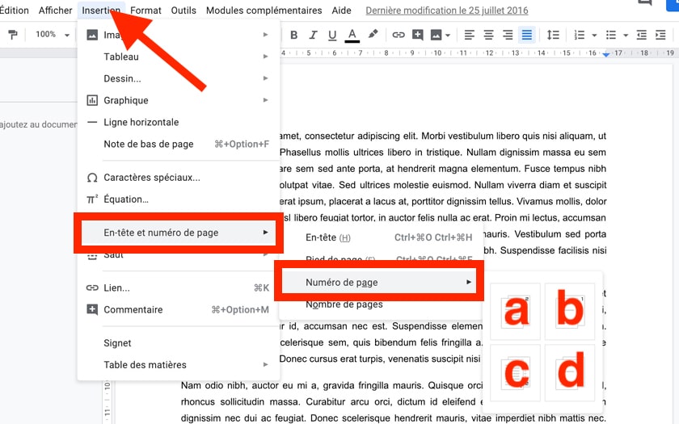Open Caractères spéciaux dialog
The height and width of the screenshot is (424, 679).
[x=179, y=178]
